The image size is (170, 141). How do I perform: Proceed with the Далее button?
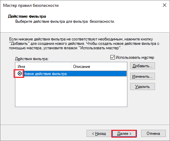click(124, 134)
